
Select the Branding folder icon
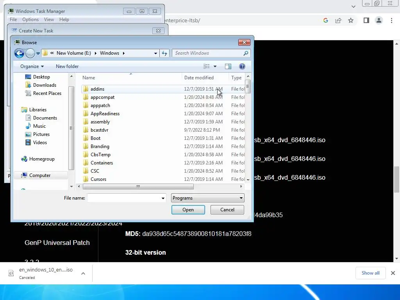[x=86, y=146]
